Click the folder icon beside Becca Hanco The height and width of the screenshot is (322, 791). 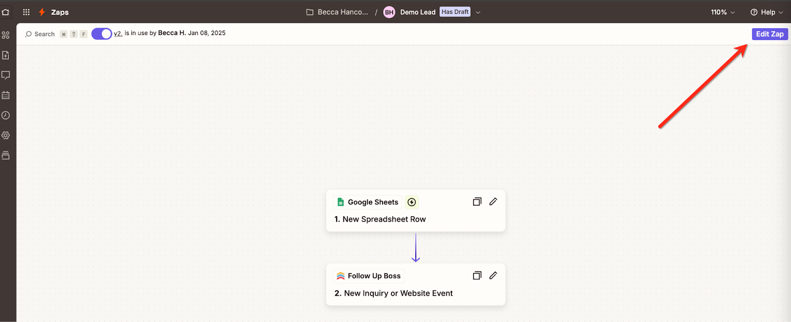click(x=310, y=12)
